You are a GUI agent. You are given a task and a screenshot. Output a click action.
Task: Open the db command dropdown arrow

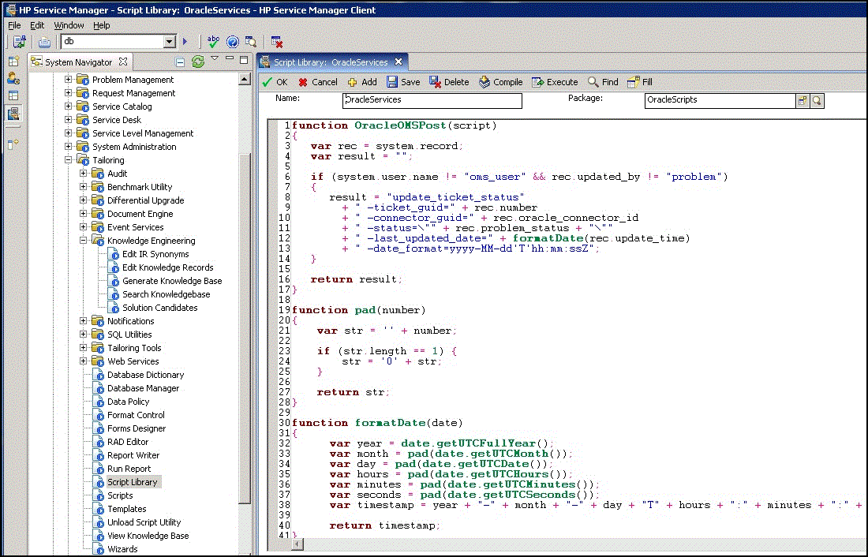click(169, 42)
